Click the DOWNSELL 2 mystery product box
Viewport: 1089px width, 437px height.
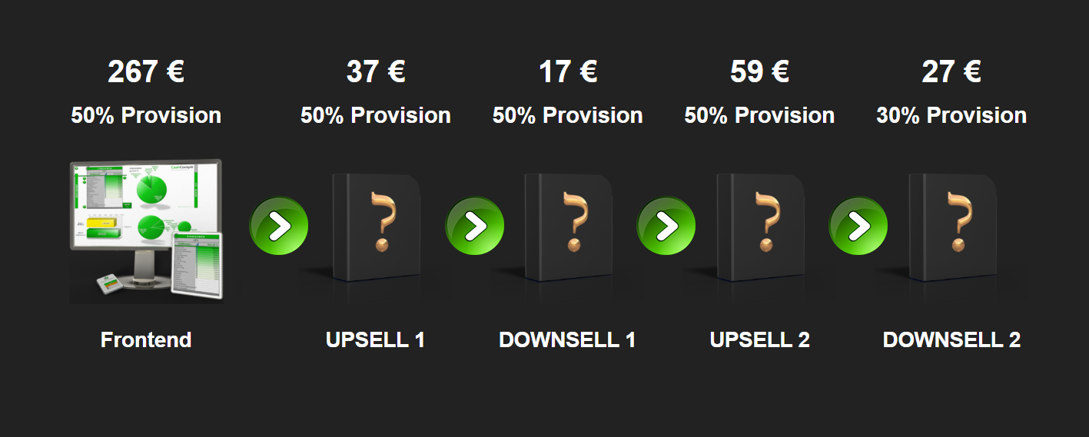(953, 227)
